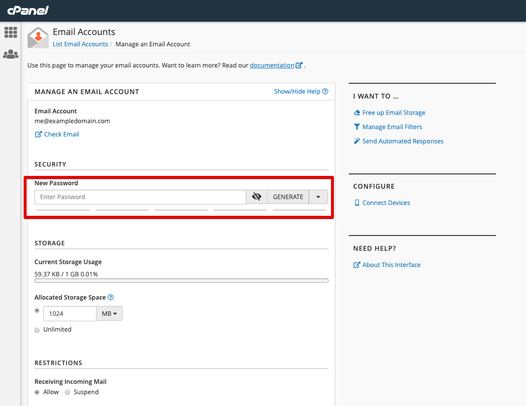Click the Free up Email Storage icon
Screen dimensions: 526x406
coord(357,112)
